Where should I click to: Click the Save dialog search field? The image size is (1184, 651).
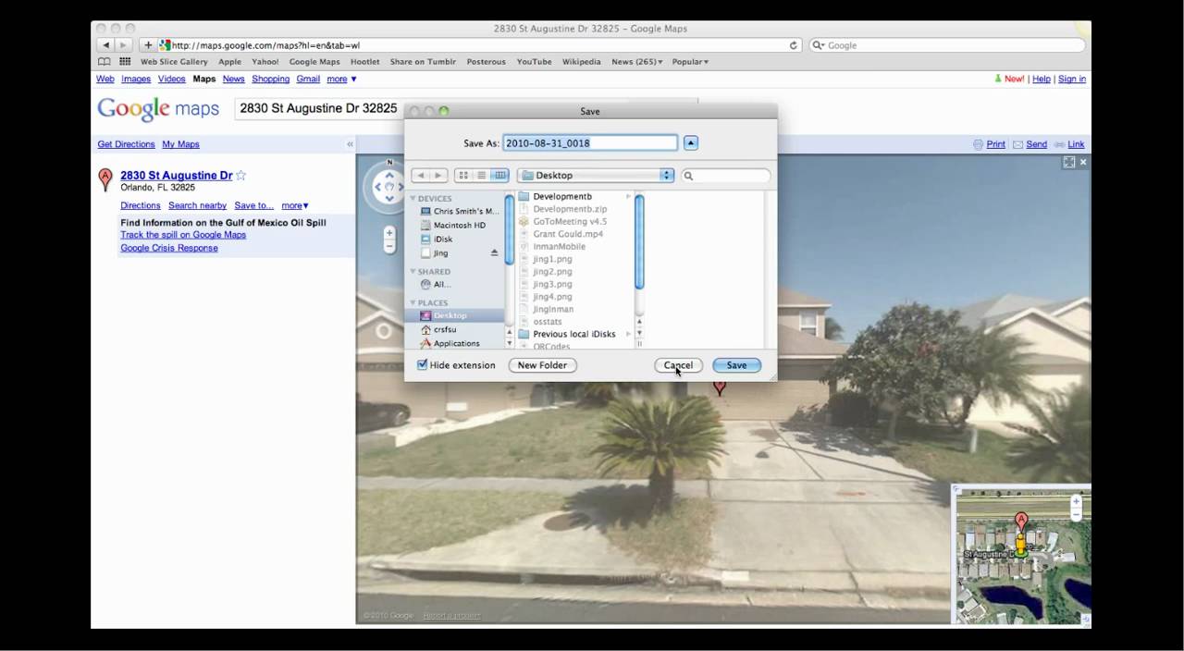726,175
